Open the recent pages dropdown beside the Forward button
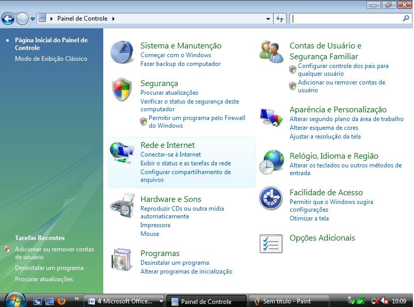Viewport: 414px width, 307px height. [x=33, y=19]
